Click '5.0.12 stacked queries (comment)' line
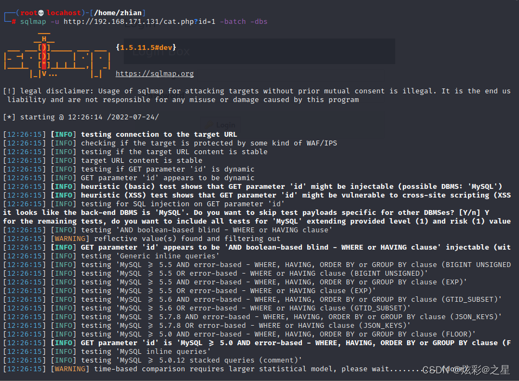 tap(153, 360)
